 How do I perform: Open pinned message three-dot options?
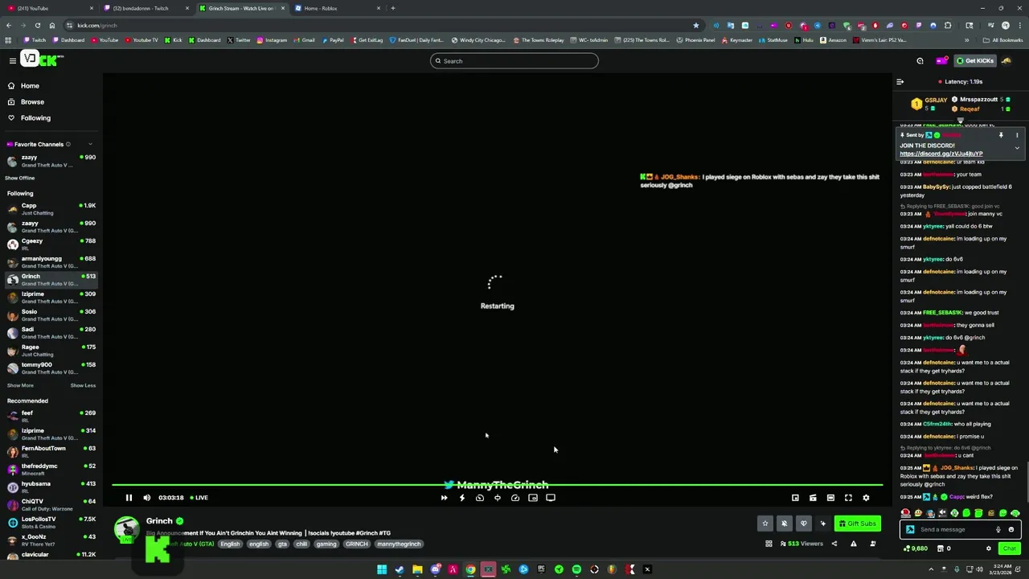coord(1017,135)
